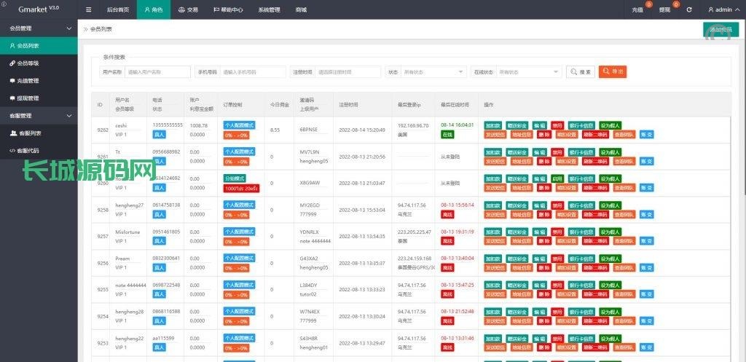Open the 系统管理 top menu
746x362 pixels.
[x=269, y=10]
